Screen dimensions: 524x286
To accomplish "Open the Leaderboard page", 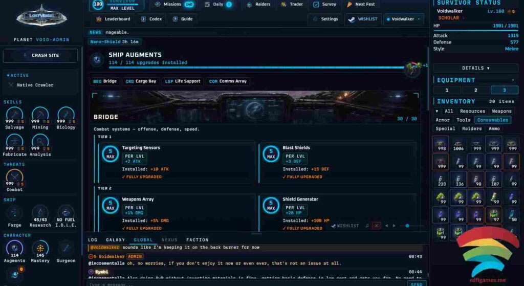I will (x=113, y=19).
